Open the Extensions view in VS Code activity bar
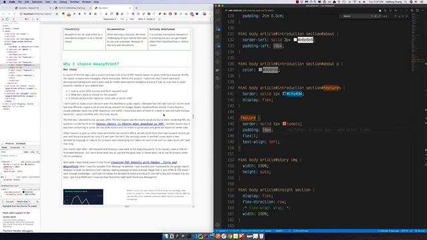The image size is (427, 240). (218, 45)
